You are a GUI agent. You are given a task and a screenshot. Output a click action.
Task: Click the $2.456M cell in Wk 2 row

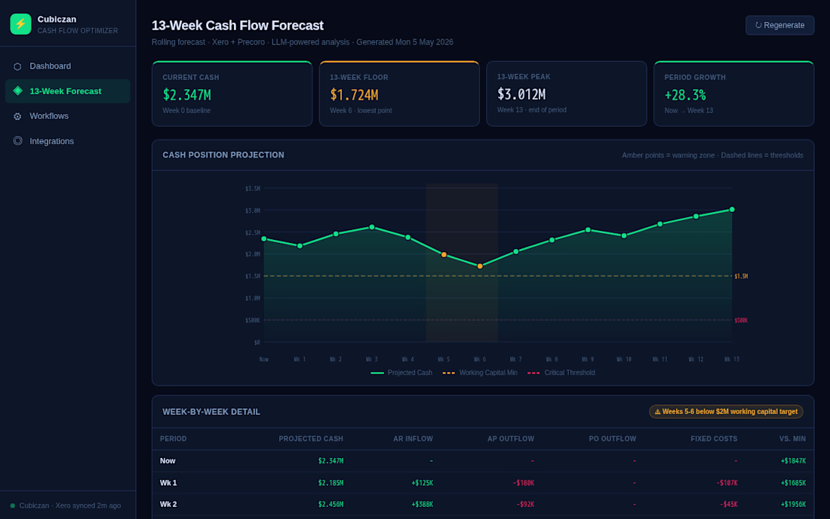click(x=330, y=505)
